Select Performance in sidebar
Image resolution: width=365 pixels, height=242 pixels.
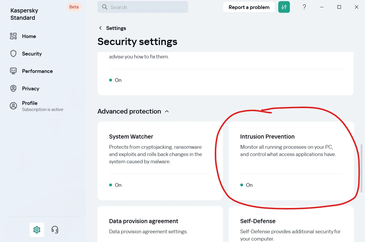[x=37, y=71]
